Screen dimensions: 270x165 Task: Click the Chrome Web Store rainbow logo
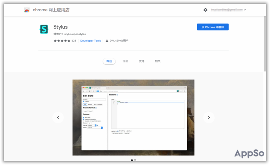[x=27, y=10]
